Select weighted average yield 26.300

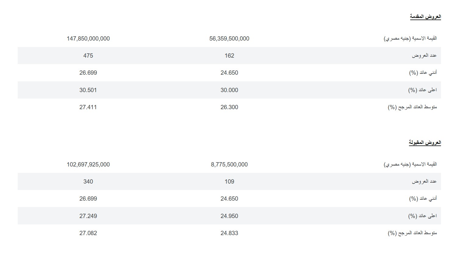point(229,107)
